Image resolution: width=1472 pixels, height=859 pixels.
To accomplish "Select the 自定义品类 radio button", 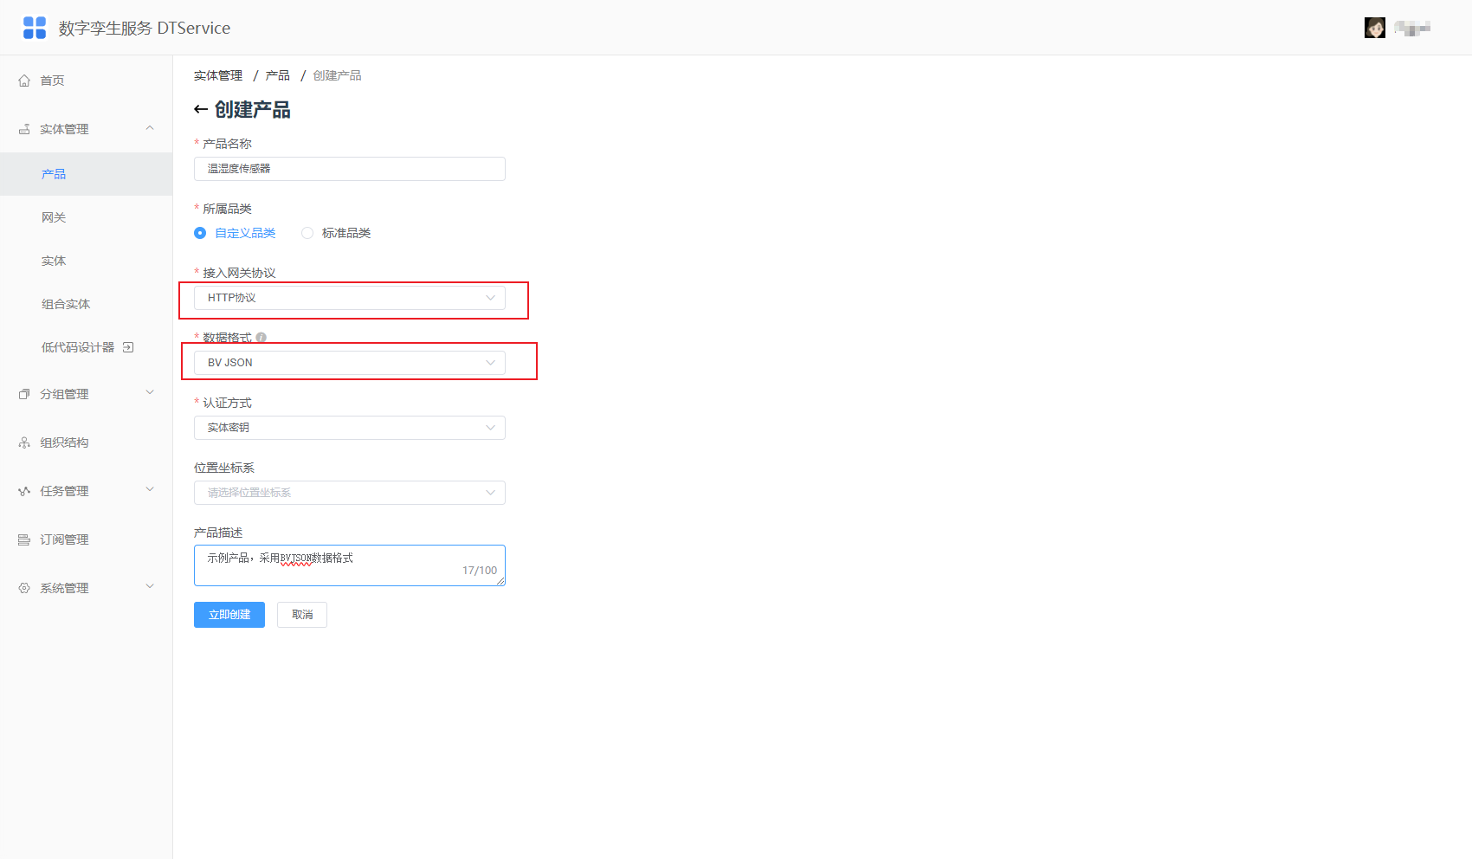I will (x=200, y=233).
